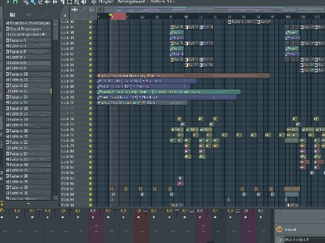Show audio clips with waveform icon tab
The image size is (325, 243).
coord(28,15)
